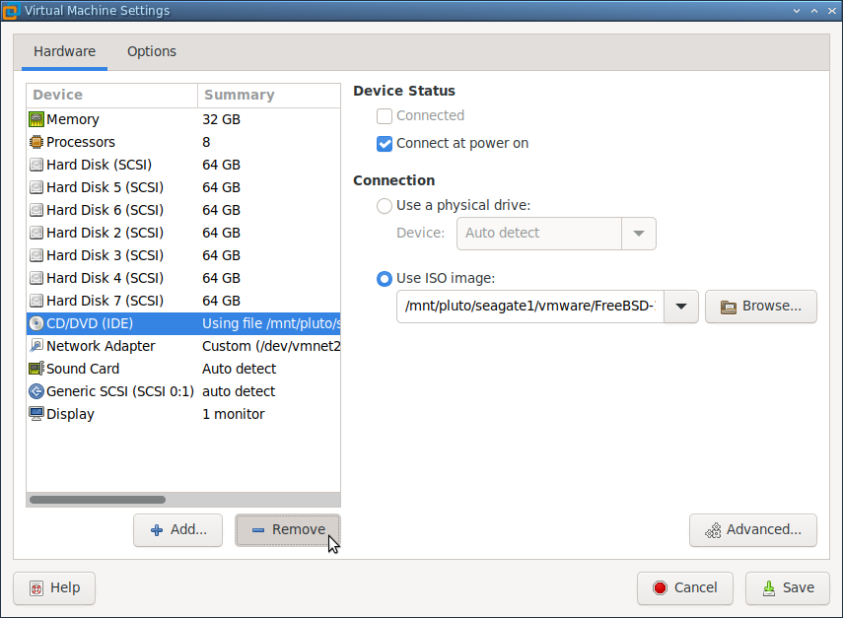Screen dimensions: 843x618
Task: Click the ISO image path text field
Action: click(x=530, y=307)
